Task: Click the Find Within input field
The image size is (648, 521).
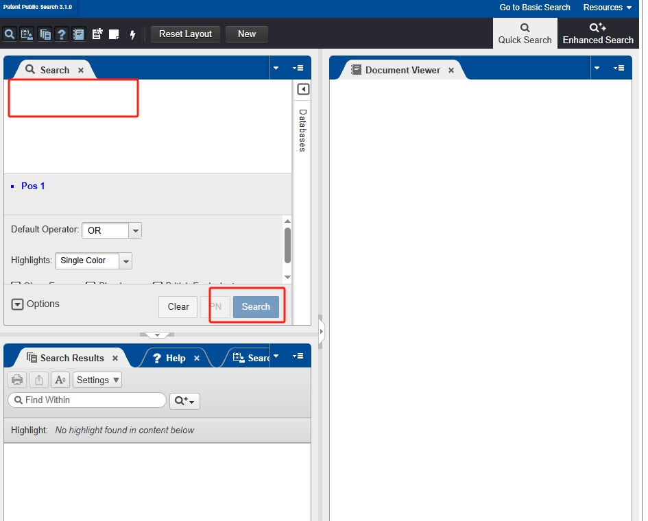Action: point(93,400)
